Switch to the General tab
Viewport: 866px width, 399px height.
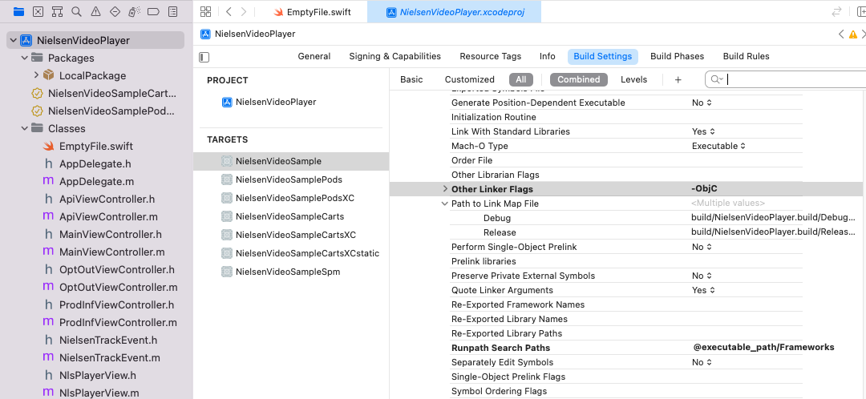pos(314,56)
